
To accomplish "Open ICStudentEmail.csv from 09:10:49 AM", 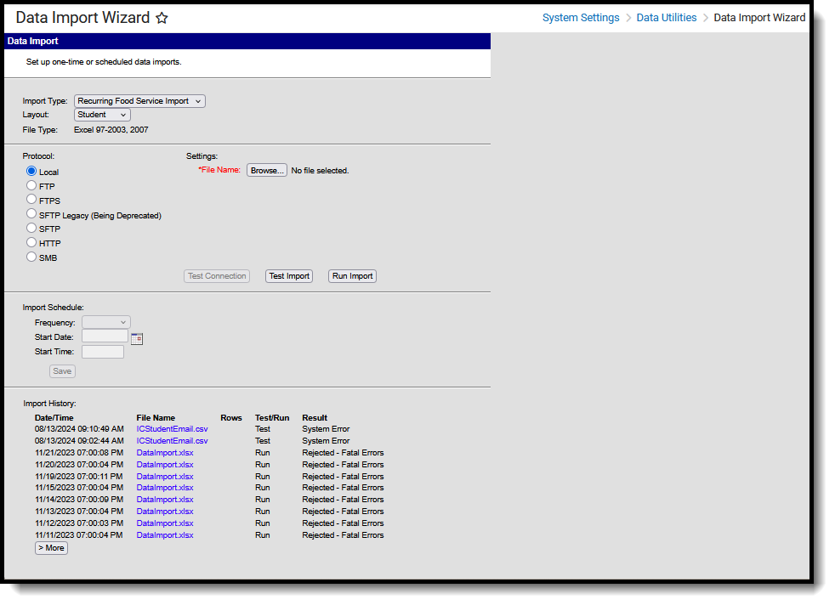I will tap(172, 429).
